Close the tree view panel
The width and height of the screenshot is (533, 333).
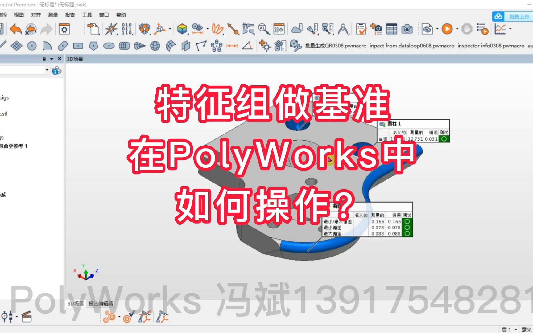click(60, 59)
